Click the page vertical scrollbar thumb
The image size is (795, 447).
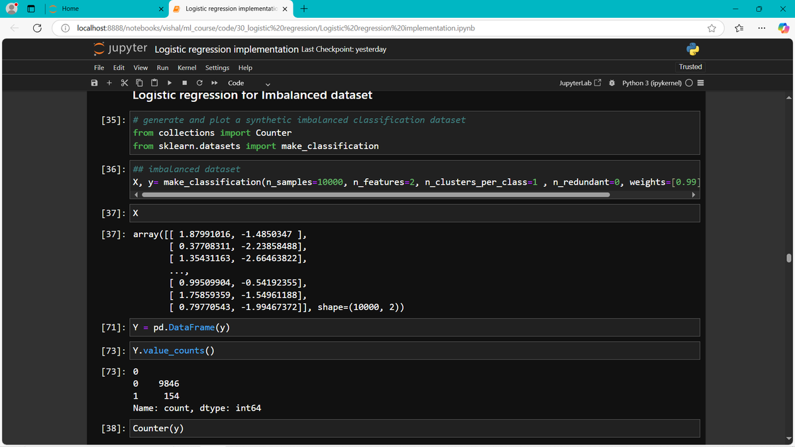789,258
